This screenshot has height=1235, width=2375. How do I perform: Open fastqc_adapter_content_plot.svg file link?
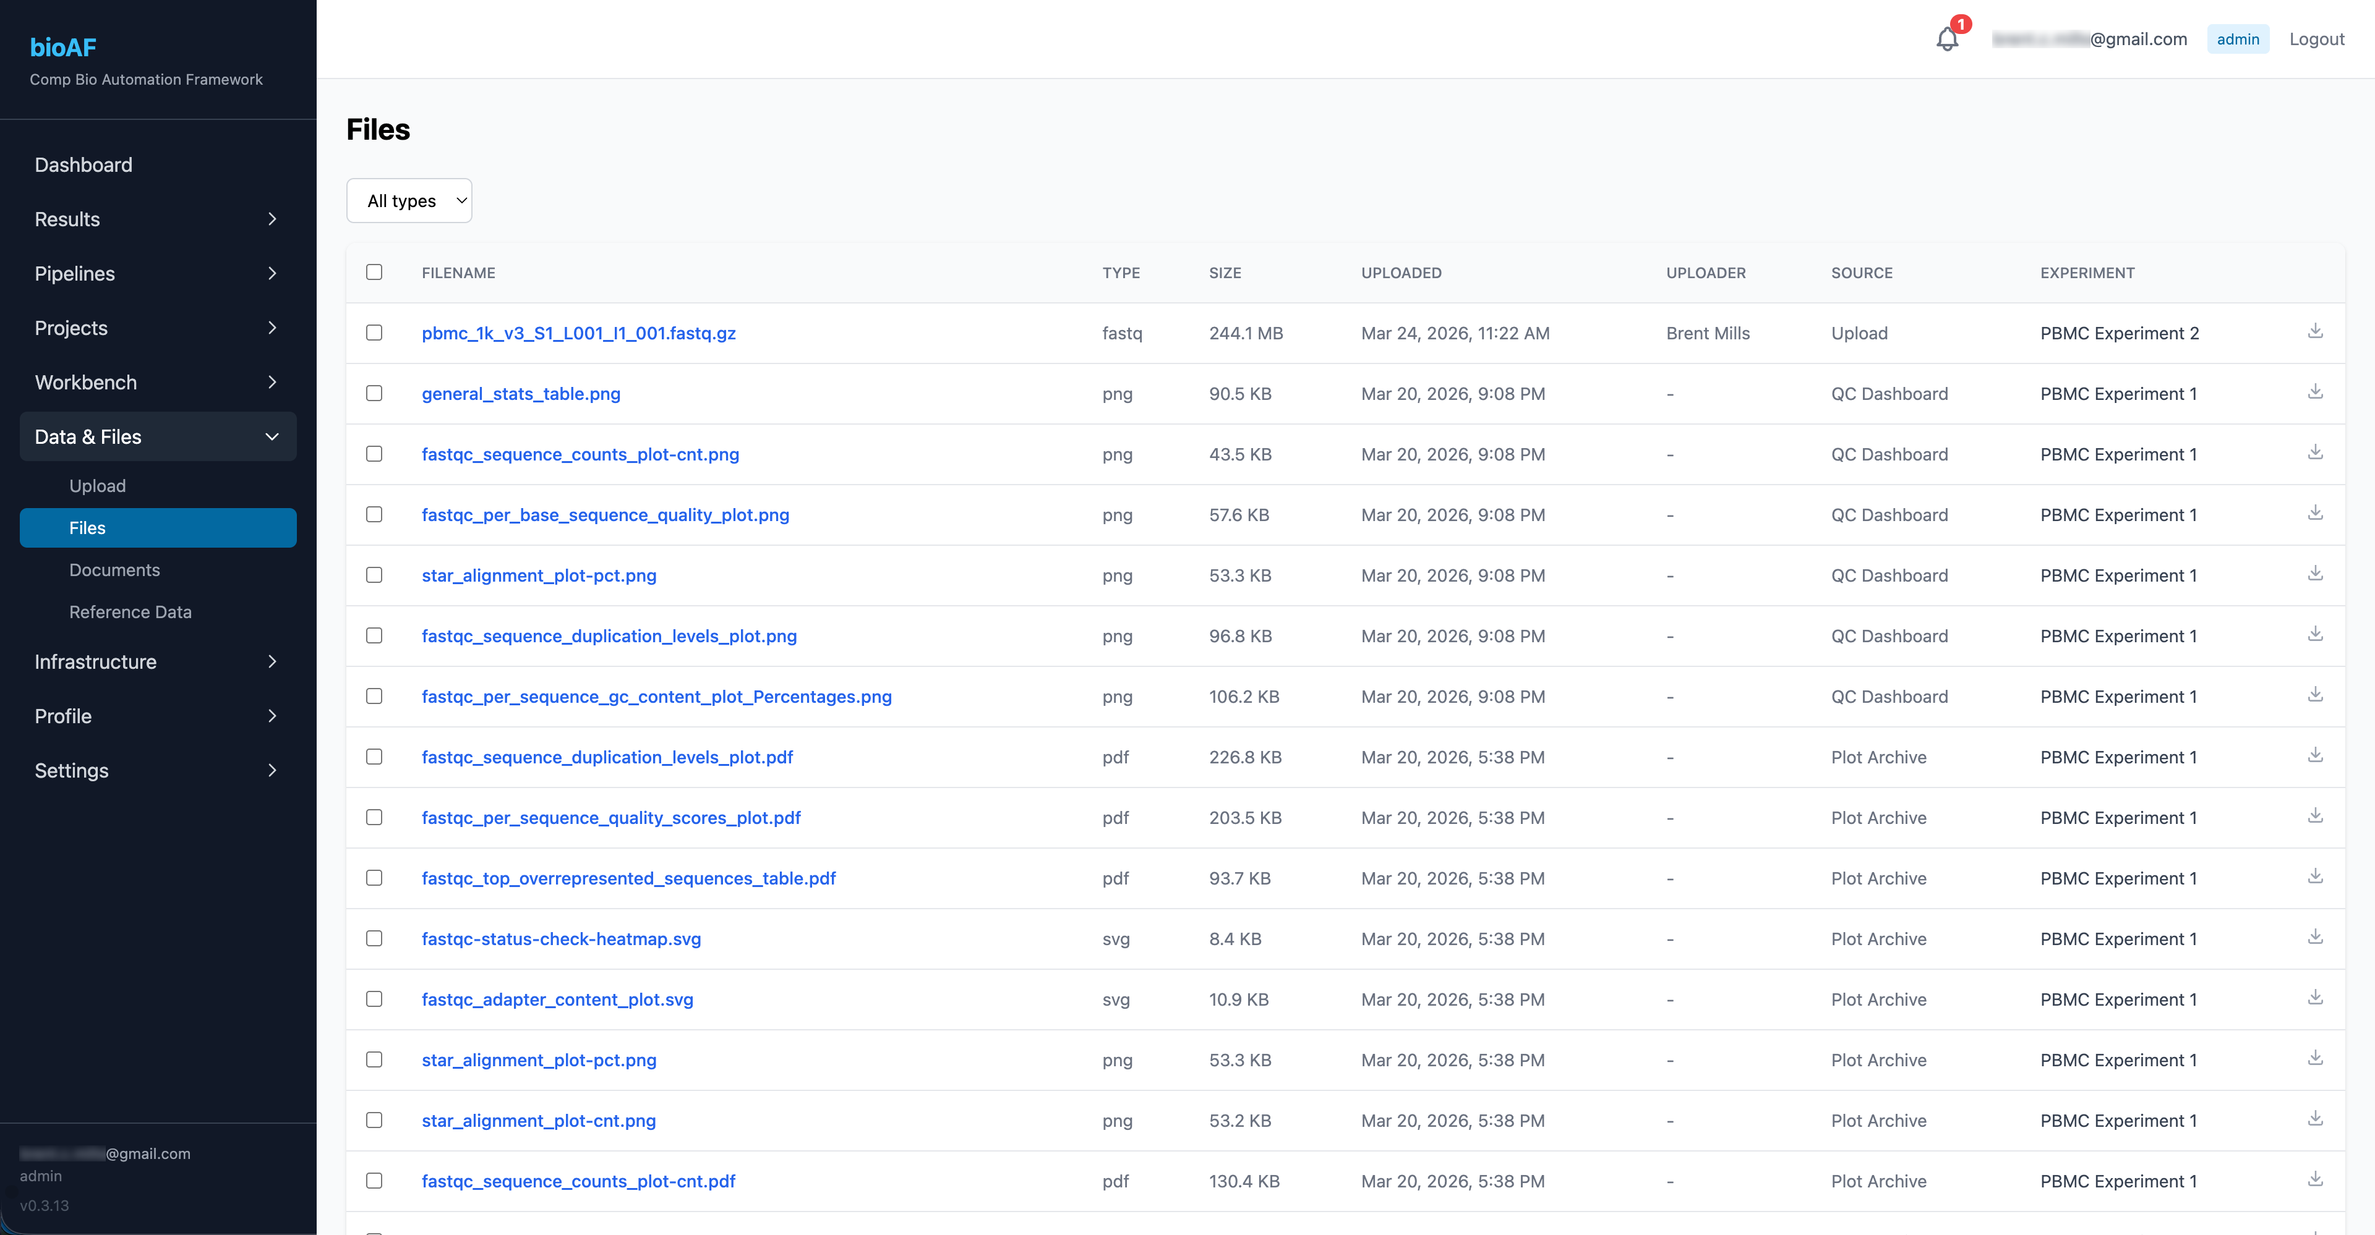click(557, 1000)
